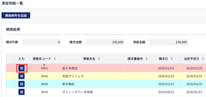Open edit entry for ダイニングバー中曽根 row

pyautogui.click(x=21, y=92)
